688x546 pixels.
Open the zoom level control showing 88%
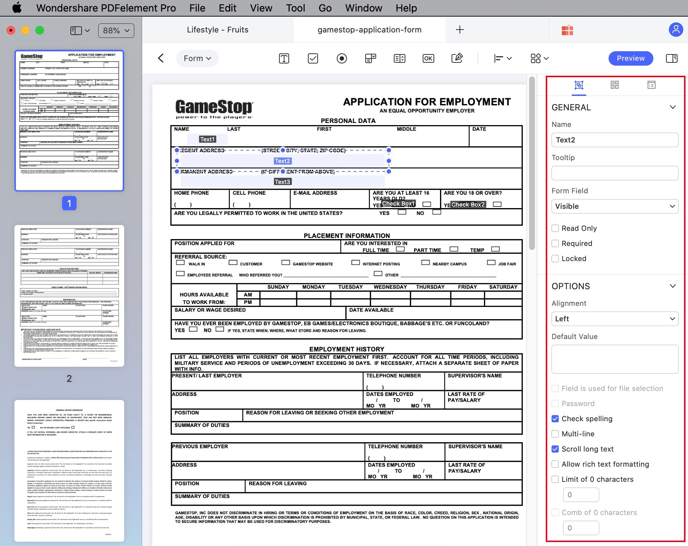116,30
